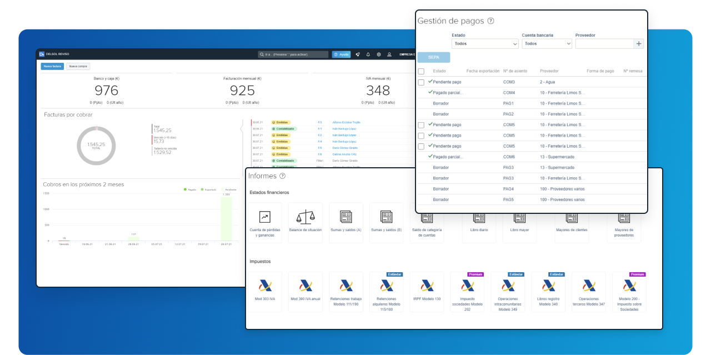Click the Ir a search field
The height and width of the screenshot is (355, 711).
(293, 54)
